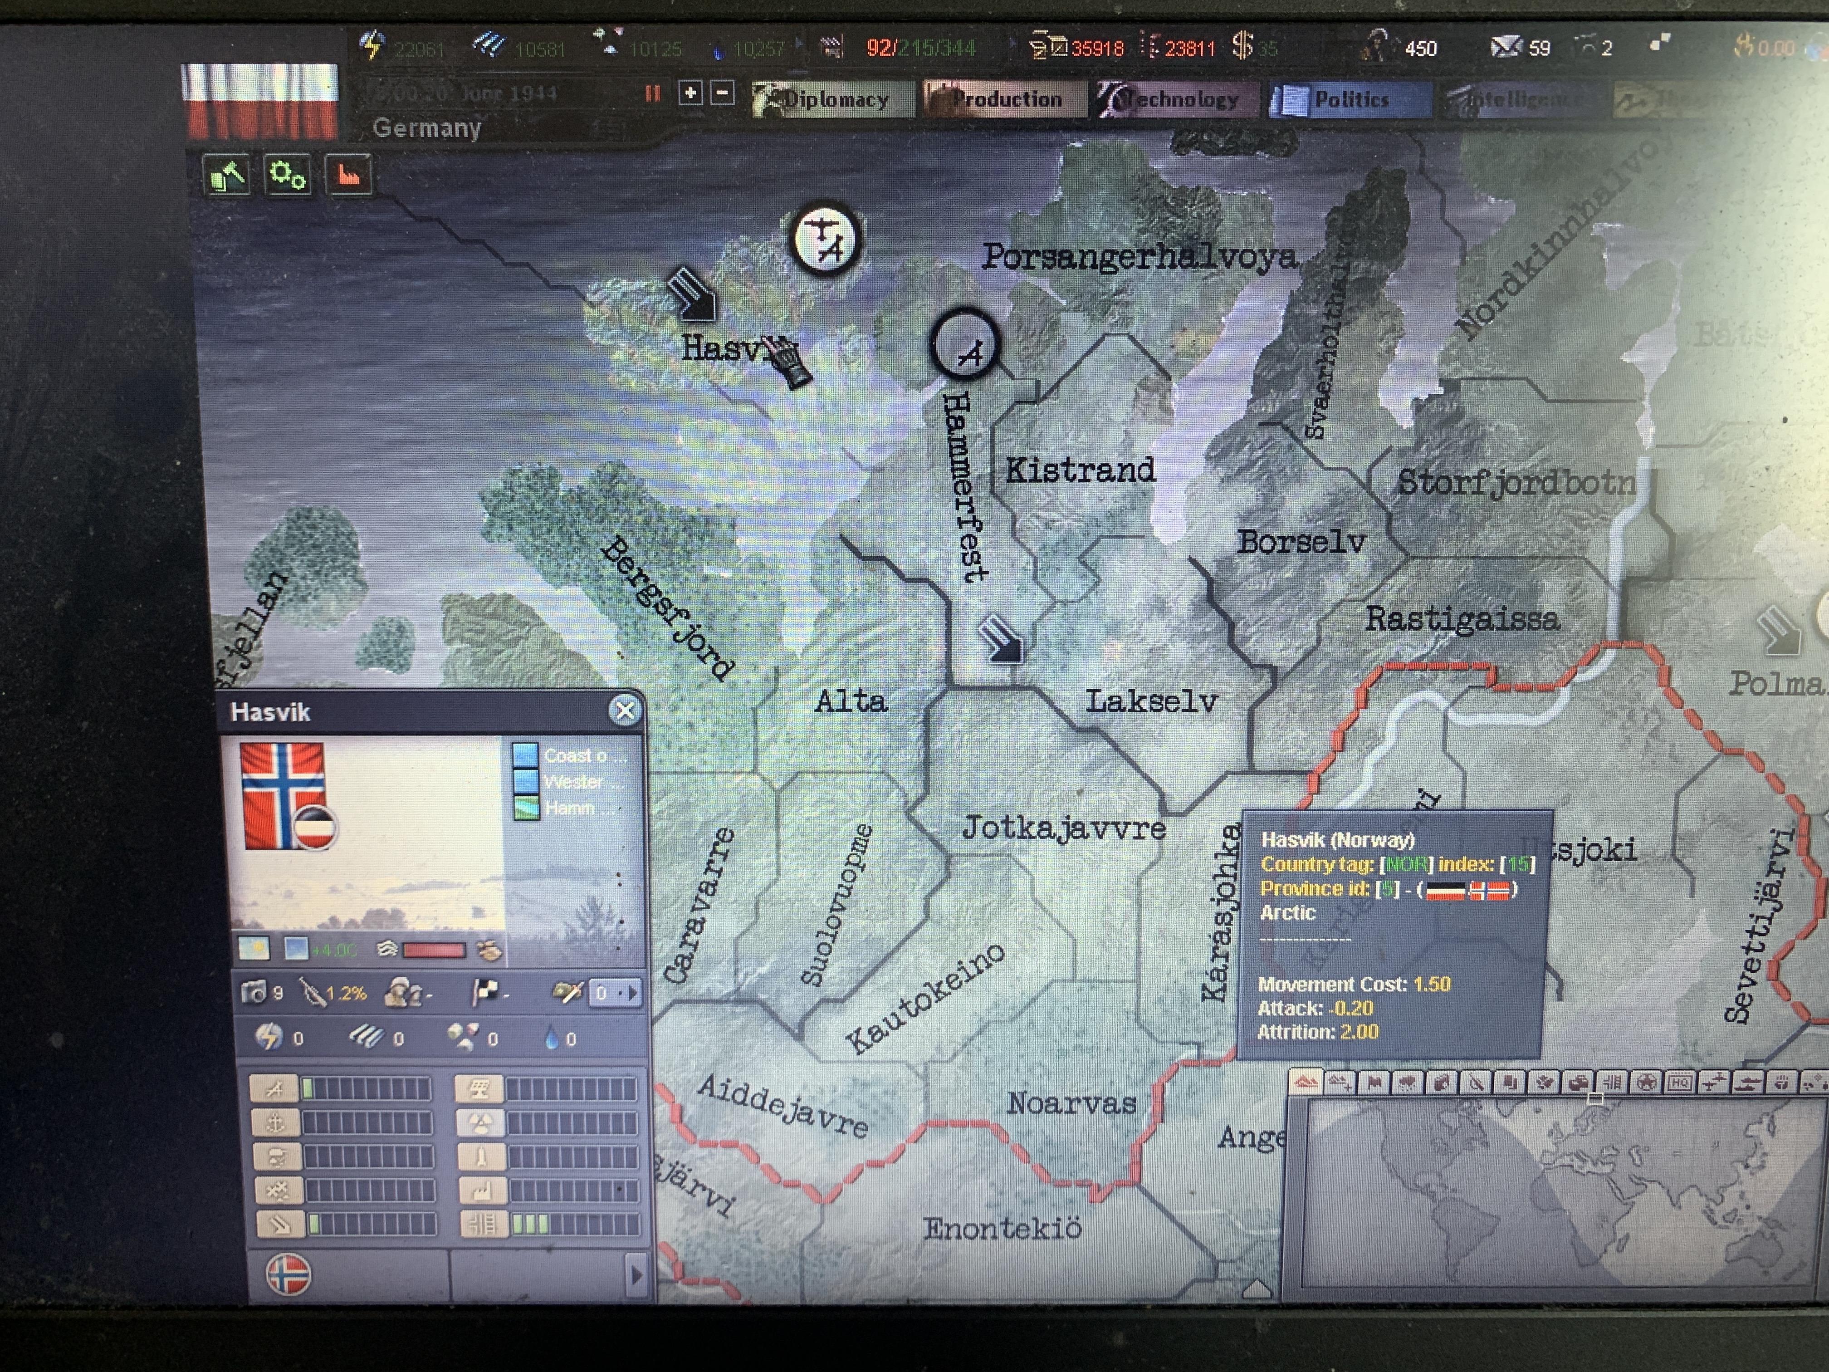Viewport: 1829px width, 1372px height.
Task: Build a naval base in Hasvik
Action: (275, 1122)
